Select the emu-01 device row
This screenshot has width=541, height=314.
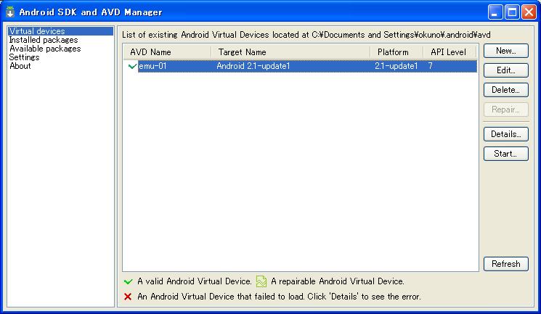(x=300, y=66)
